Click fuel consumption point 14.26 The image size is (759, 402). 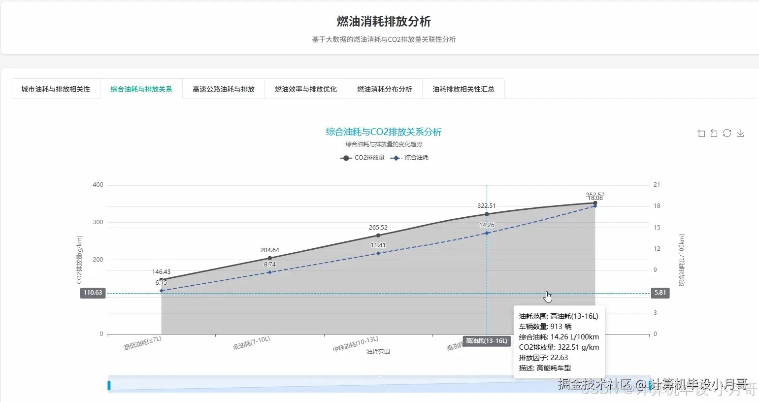point(487,233)
